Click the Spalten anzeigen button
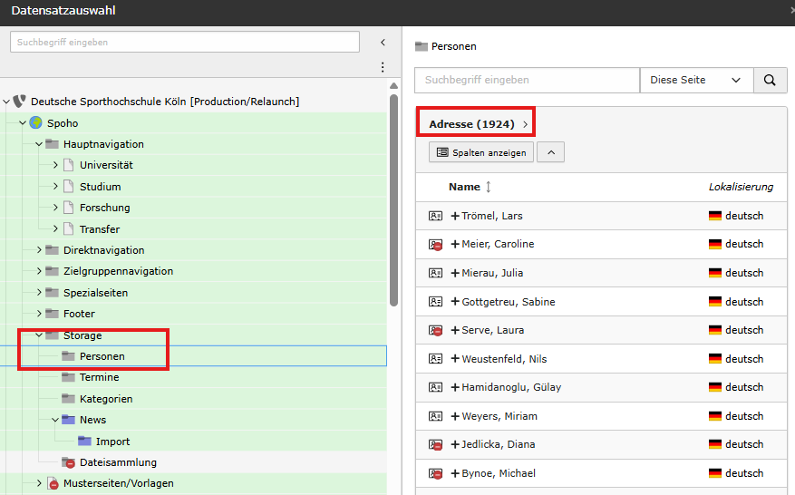Image resolution: width=795 pixels, height=495 pixels. tap(480, 152)
